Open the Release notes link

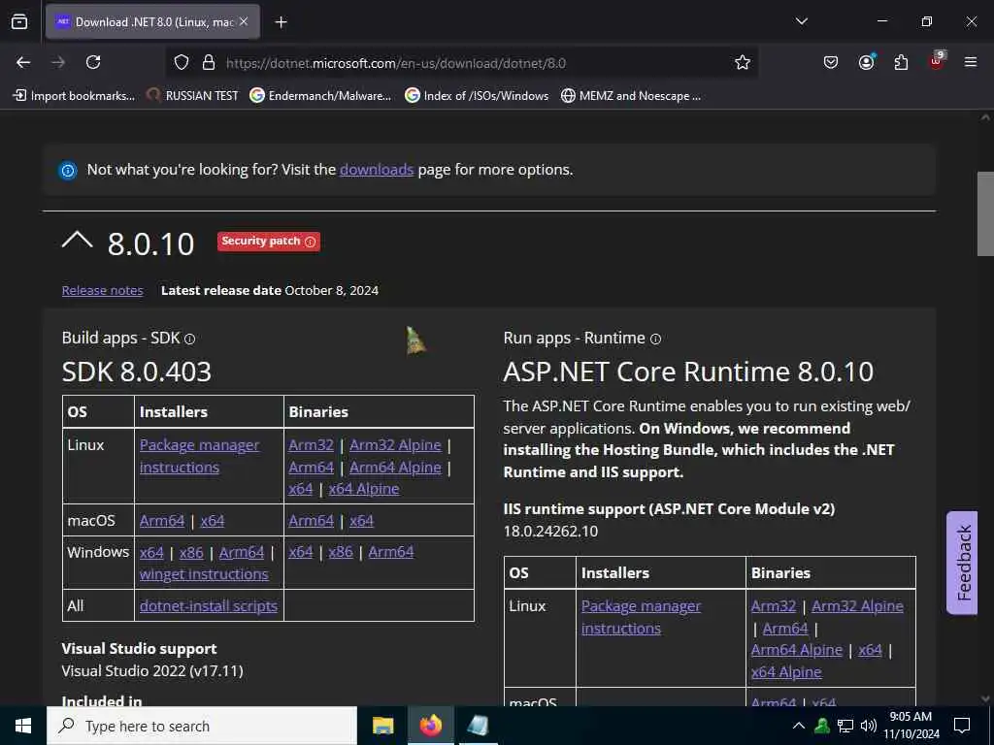coord(103,290)
